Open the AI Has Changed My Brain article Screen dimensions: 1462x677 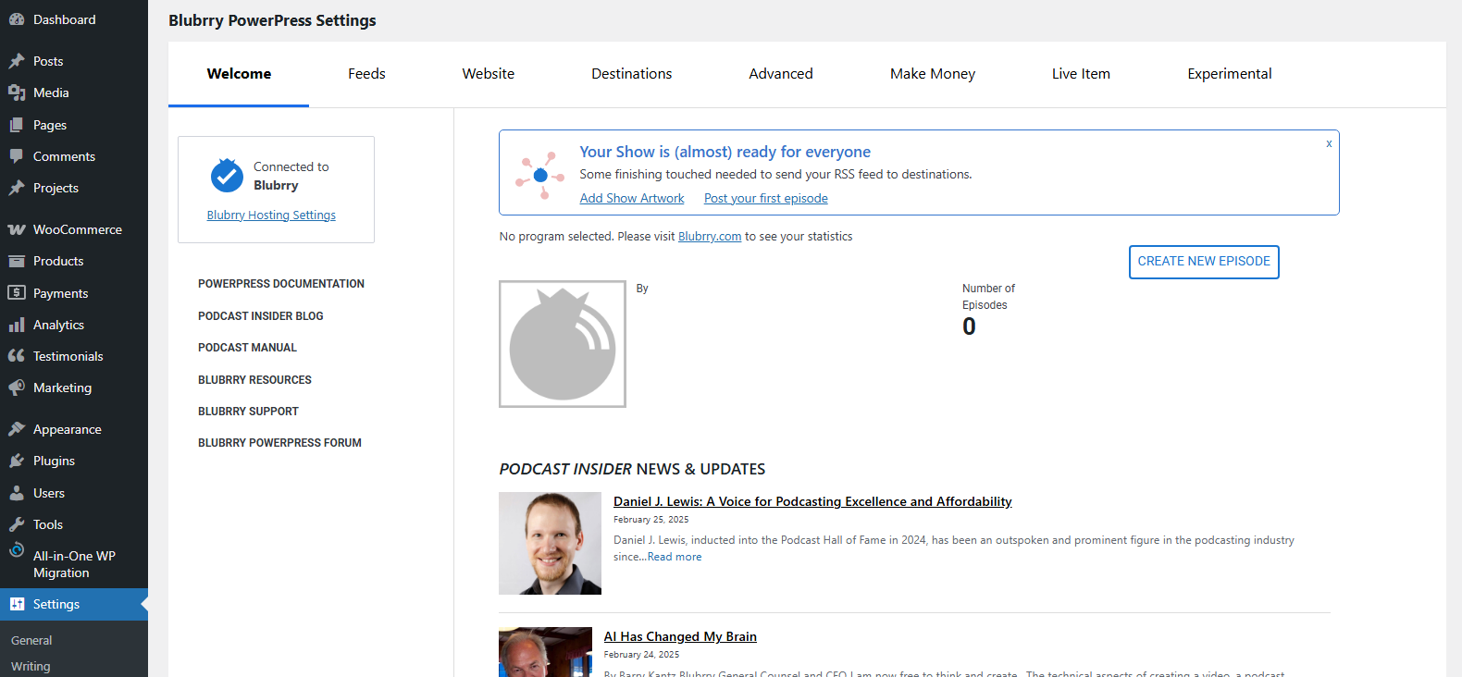(680, 636)
